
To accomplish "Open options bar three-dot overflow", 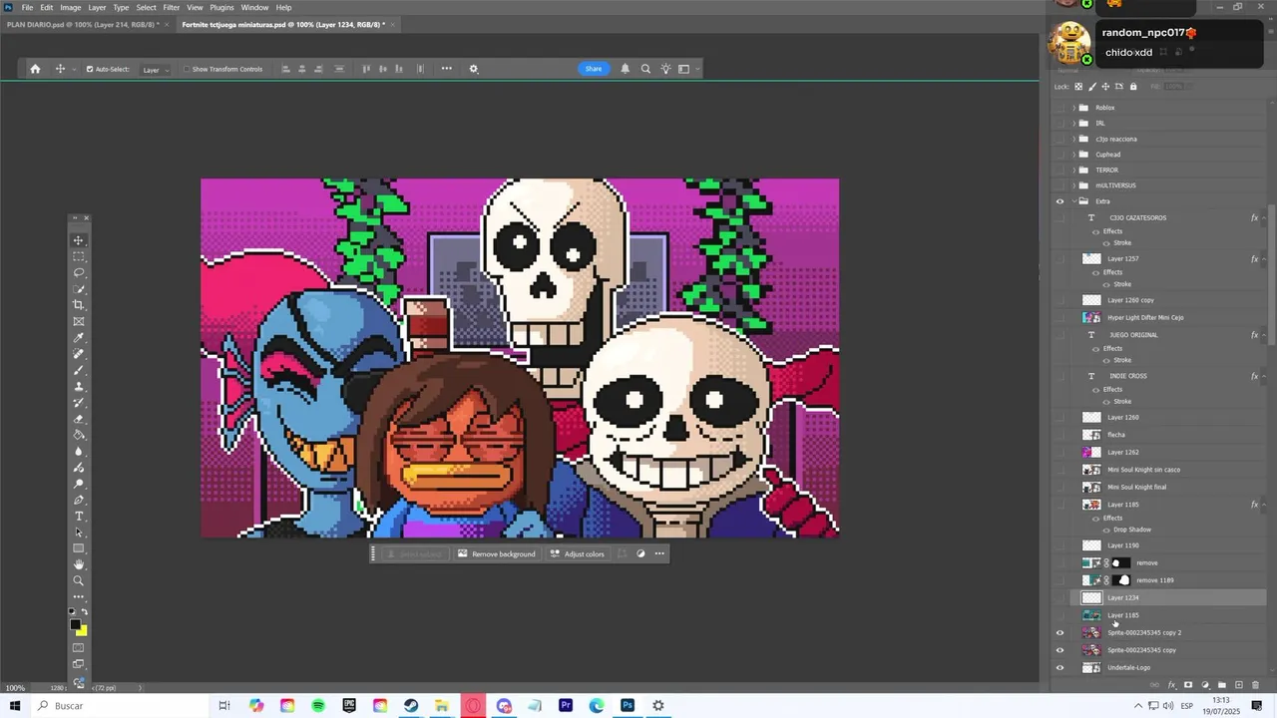I will point(446,69).
